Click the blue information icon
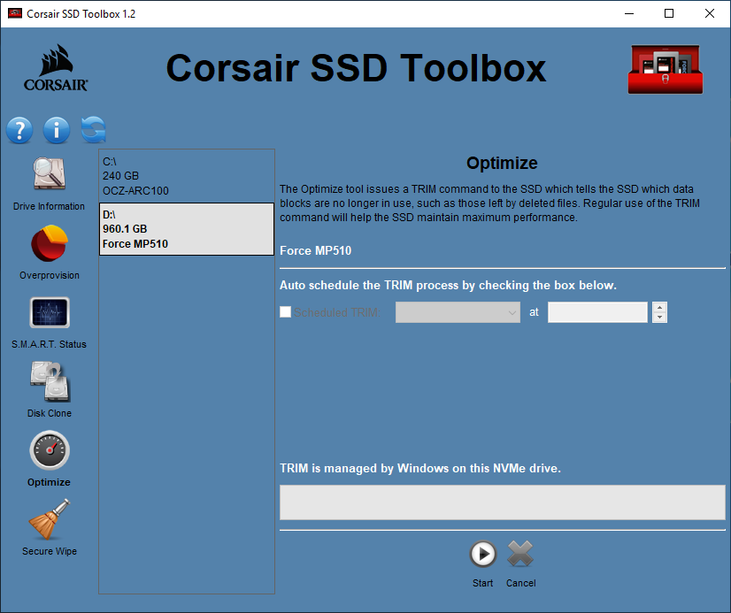The image size is (731, 613). (x=56, y=130)
